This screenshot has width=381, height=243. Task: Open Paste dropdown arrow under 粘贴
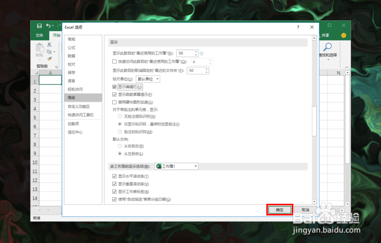[40, 60]
